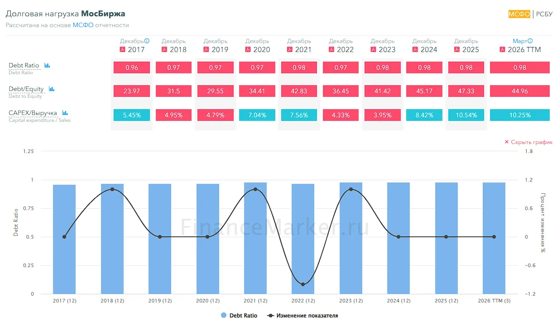Click CAPEX cell 7.04%

click(x=257, y=115)
